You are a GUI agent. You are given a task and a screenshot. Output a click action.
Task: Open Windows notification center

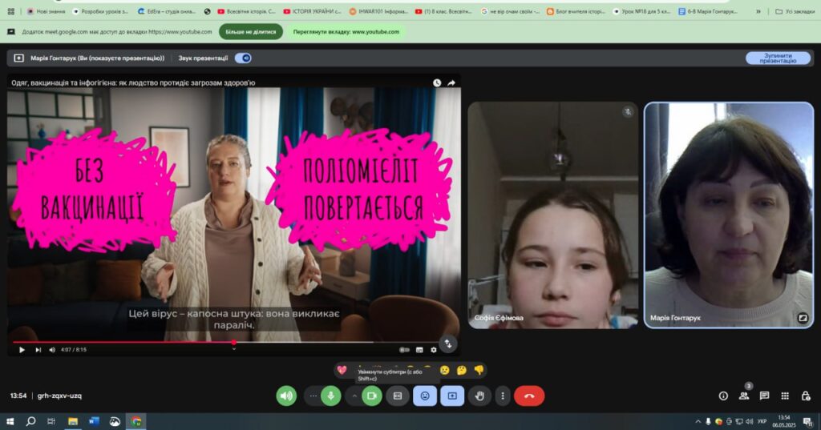pyautogui.click(x=807, y=422)
